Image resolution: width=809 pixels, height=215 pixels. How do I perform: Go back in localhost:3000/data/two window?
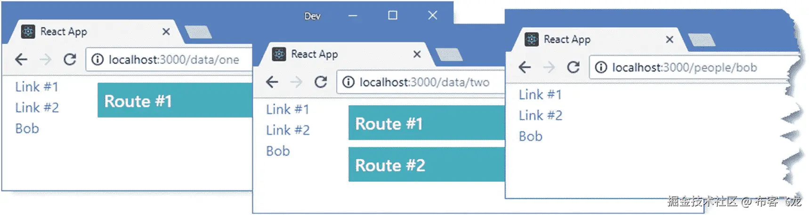click(x=272, y=82)
